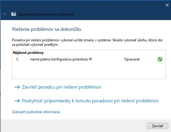Click the Diagnostika siete systému Windows title
This screenshot has height=132, width=171.
(x=46, y=14)
